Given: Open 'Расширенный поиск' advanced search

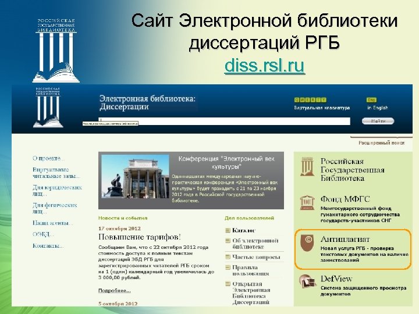Looking at the screenshot, I should (381, 143).
